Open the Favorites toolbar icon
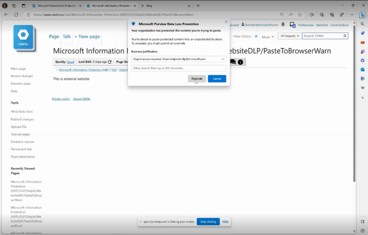Screen dimensions: 368x235 pos(312,14)
